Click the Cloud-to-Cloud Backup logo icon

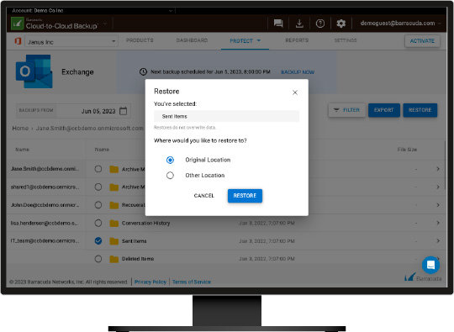[17, 24]
